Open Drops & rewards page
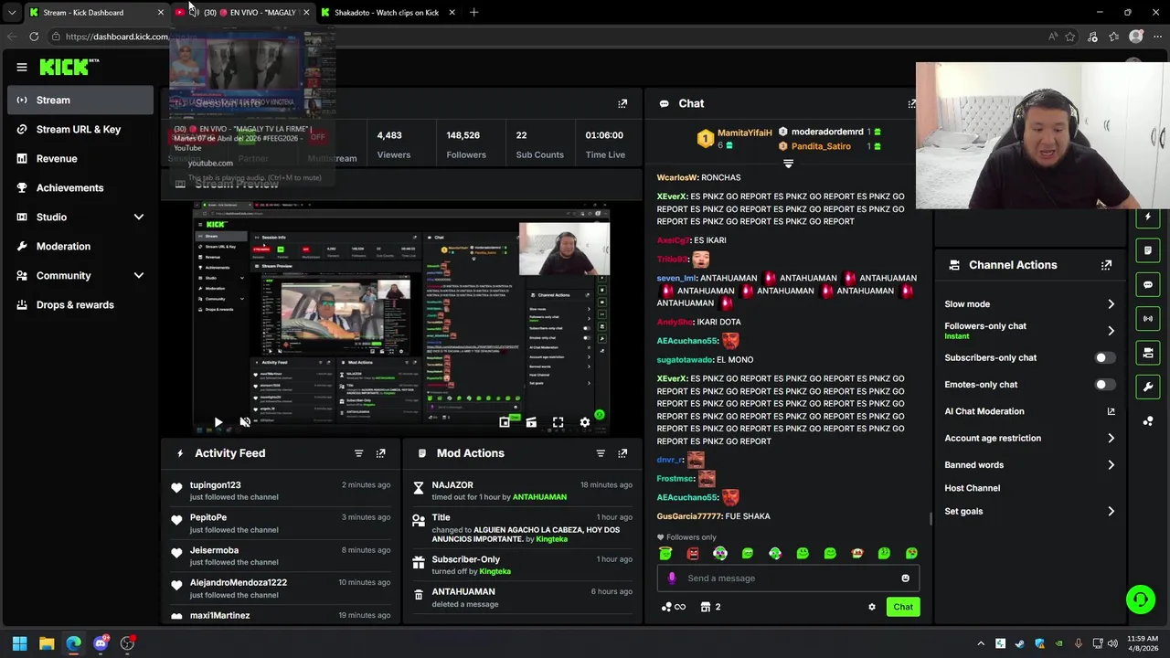 (x=80, y=305)
